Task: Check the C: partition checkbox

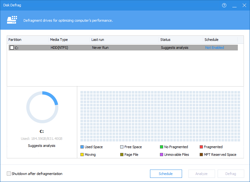Action: [x=12, y=48]
